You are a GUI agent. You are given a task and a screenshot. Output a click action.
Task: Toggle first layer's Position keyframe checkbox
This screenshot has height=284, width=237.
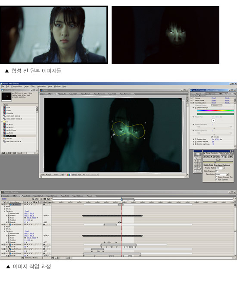pyautogui.click(x=46, y=215)
